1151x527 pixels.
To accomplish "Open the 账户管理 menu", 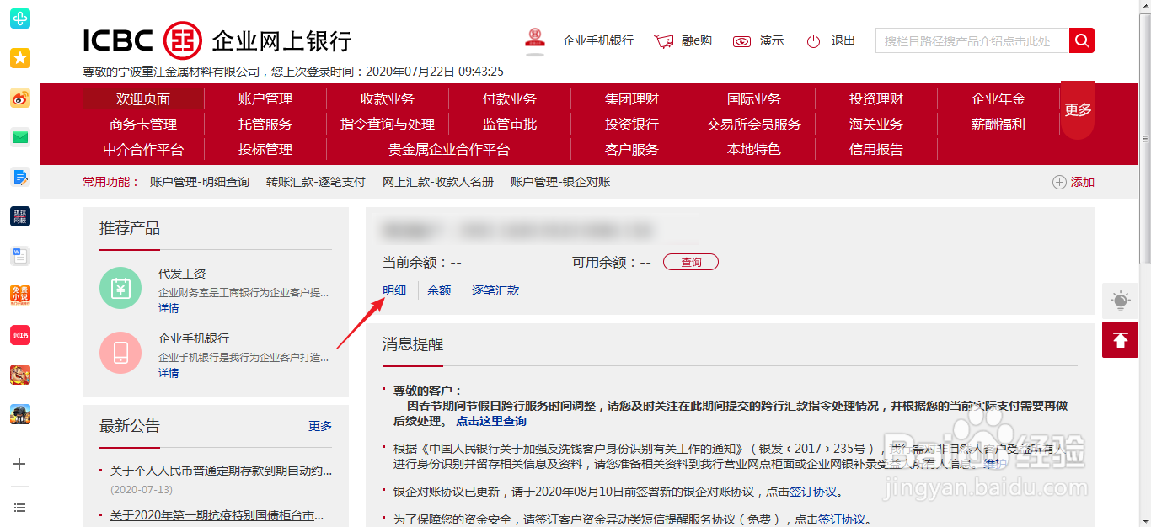I will click(265, 98).
